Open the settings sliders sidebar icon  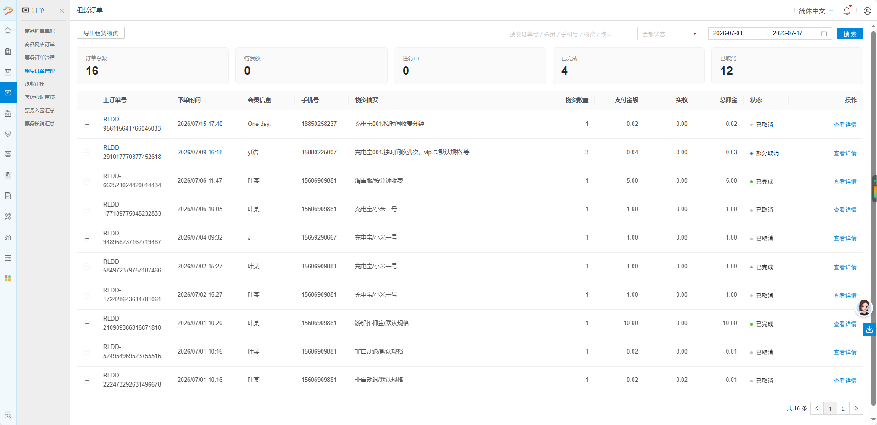8,258
